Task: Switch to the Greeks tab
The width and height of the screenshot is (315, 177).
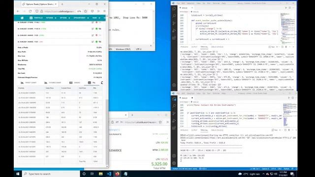Action: tap(75, 83)
